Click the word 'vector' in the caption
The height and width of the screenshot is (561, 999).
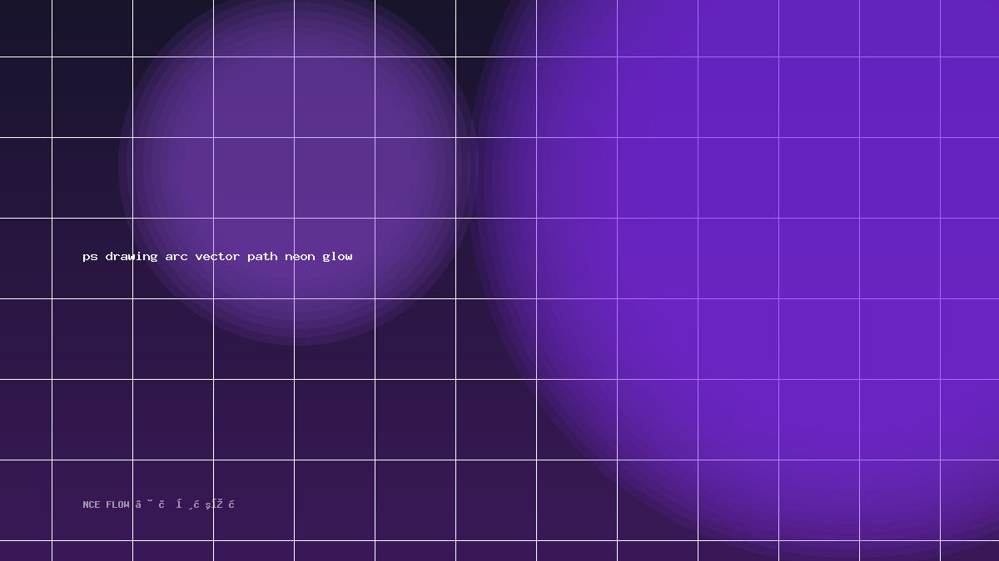pyautogui.click(x=217, y=257)
